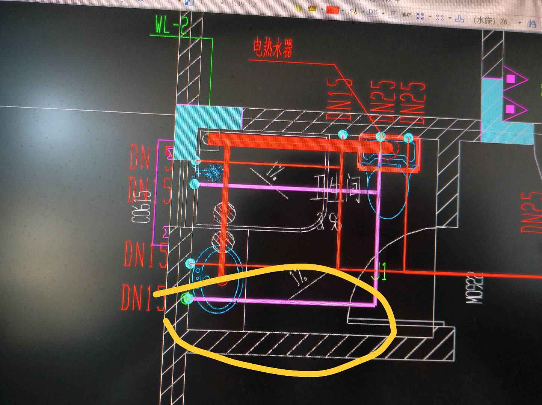Select the M0922 door label

(475, 288)
